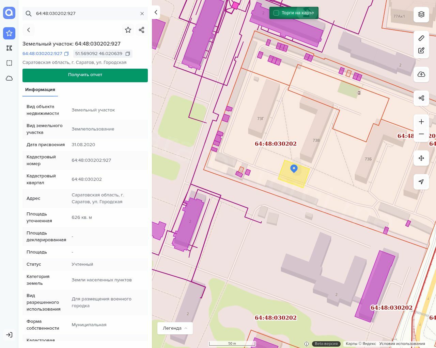Click the cloud upload icon on map

[x=421, y=74]
